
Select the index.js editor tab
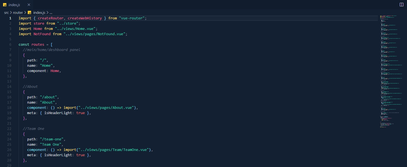pyautogui.click(x=14, y=4)
